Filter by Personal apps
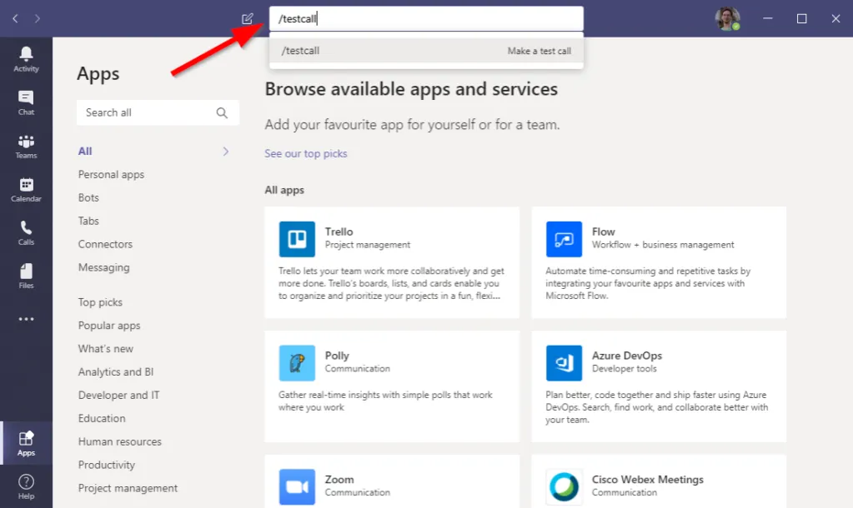This screenshot has width=853, height=508. (x=111, y=174)
